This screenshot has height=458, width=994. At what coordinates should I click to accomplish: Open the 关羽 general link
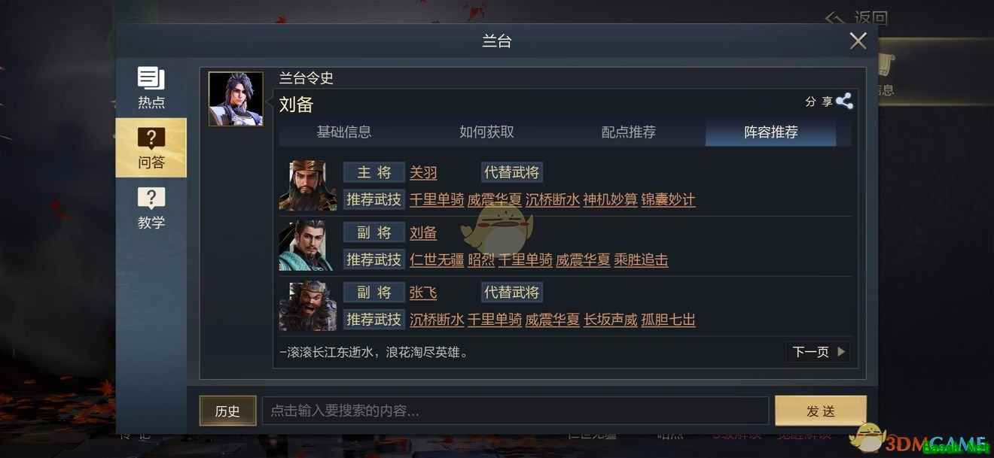click(423, 172)
